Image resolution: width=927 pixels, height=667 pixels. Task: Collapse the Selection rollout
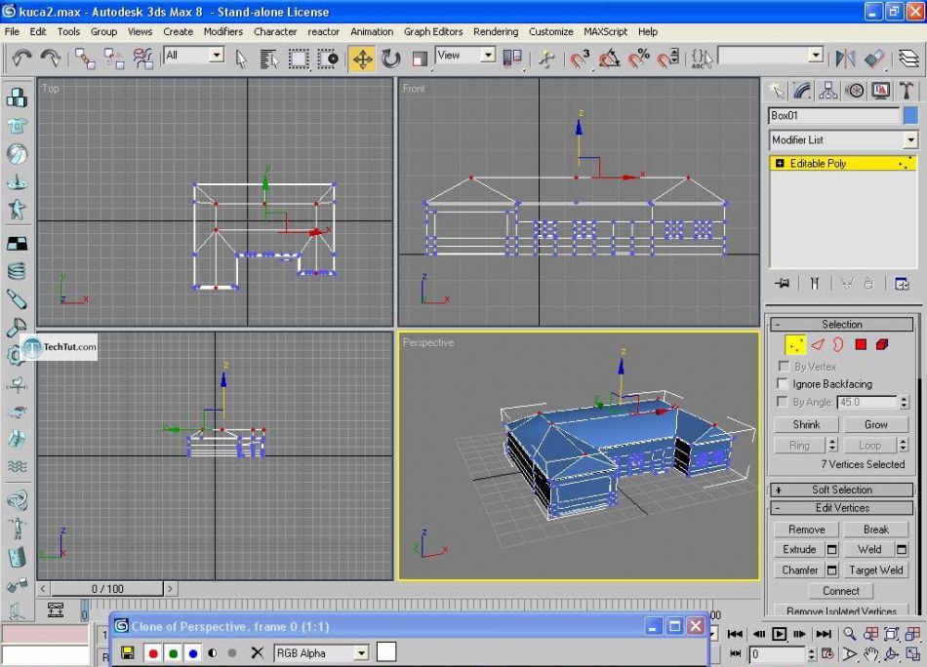point(841,325)
